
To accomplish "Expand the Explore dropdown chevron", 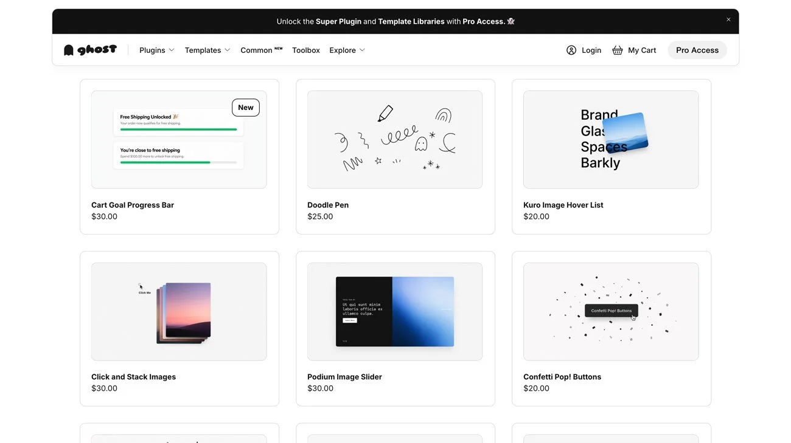I will click(362, 50).
